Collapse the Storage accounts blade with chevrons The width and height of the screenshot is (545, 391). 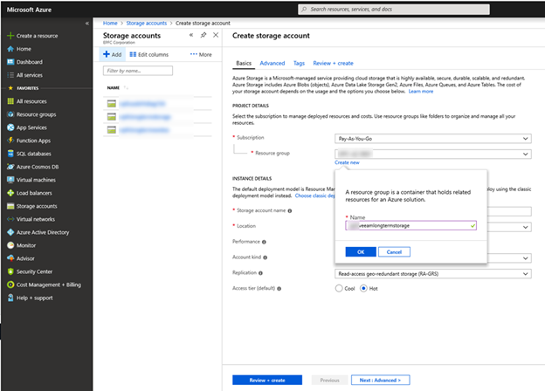[x=191, y=35]
